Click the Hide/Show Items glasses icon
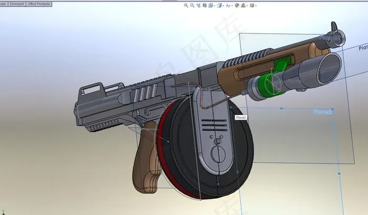Image resolution: width=368 pixels, height=215 pixels. (x=228, y=6)
